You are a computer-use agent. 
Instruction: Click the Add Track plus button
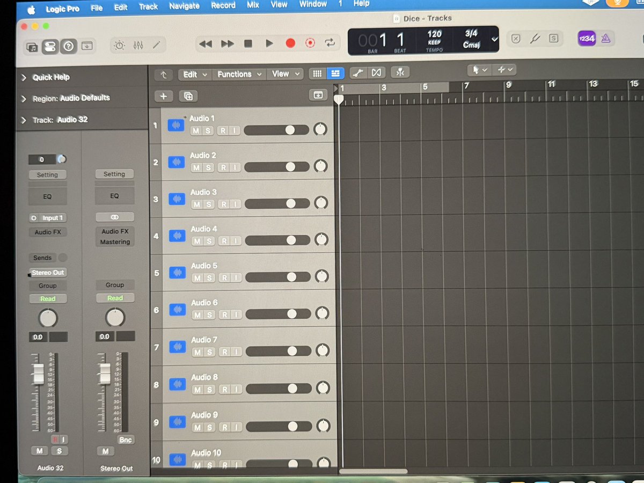(x=164, y=97)
